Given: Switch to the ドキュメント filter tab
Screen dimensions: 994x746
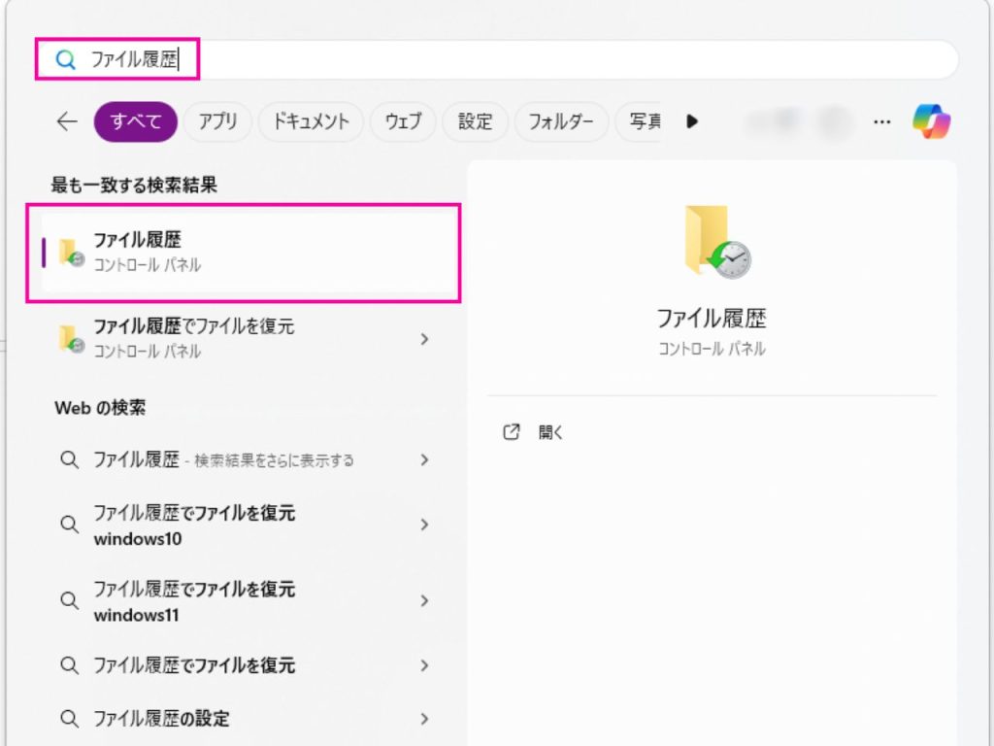Looking at the screenshot, I should 311,121.
